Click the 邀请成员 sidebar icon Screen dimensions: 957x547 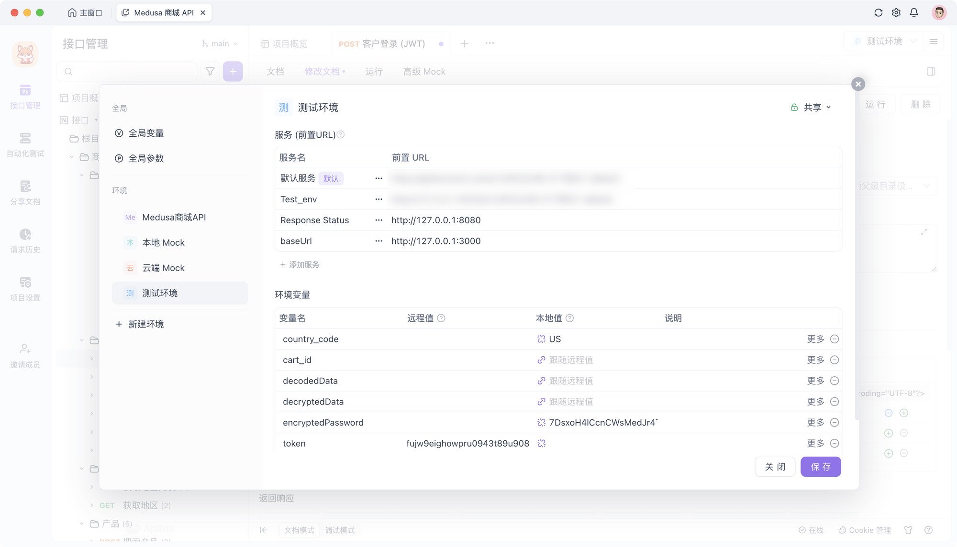pyautogui.click(x=25, y=356)
